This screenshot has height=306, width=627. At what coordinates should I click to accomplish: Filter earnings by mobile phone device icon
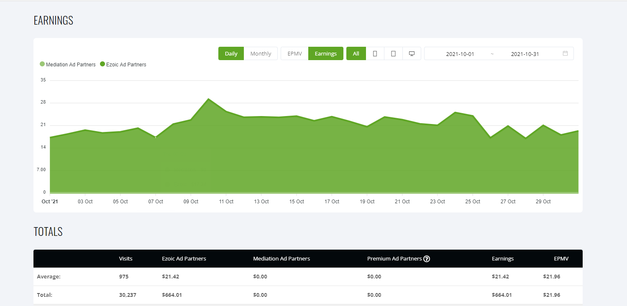click(375, 53)
